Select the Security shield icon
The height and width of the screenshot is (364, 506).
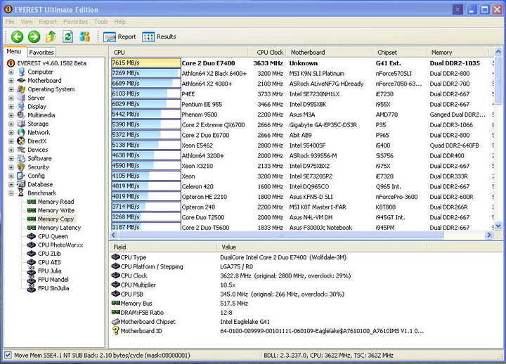click(x=21, y=167)
